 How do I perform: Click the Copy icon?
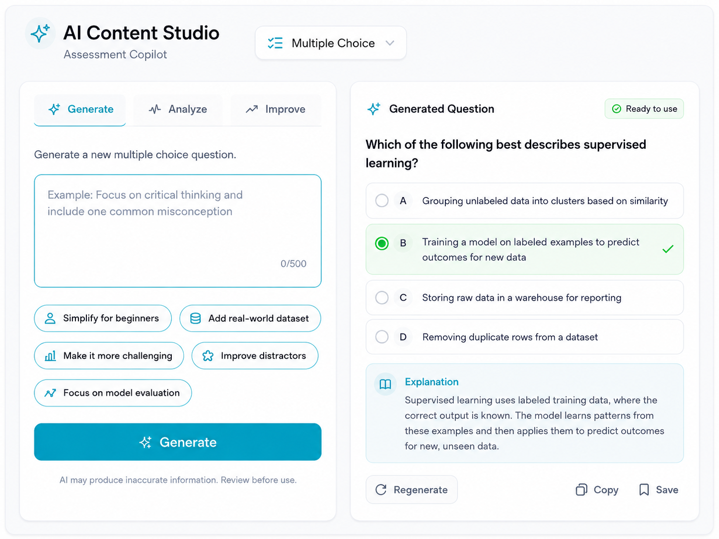[581, 490]
